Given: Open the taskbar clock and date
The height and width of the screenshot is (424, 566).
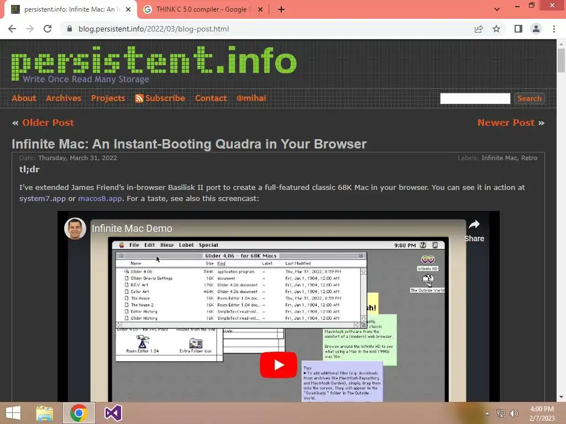Looking at the screenshot, I should coord(542,414).
